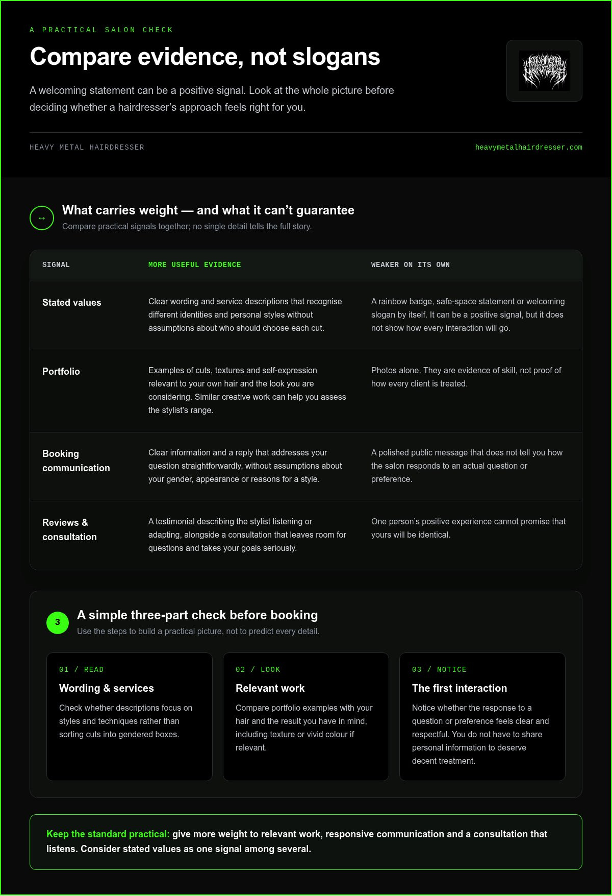Click the "A simple three-part check before booking" heading

pos(197,615)
